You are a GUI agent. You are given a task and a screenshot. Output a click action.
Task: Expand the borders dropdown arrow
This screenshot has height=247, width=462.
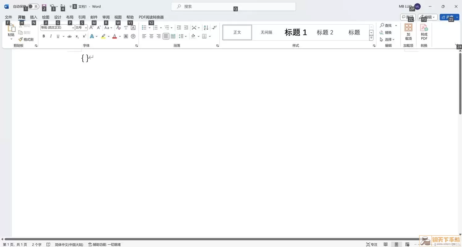(x=210, y=36)
